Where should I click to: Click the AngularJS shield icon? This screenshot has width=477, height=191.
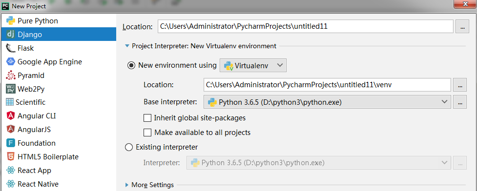(x=11, y=129)
